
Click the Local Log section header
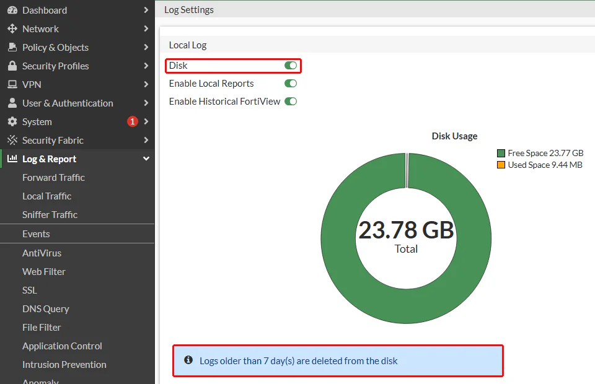[188, 45]
